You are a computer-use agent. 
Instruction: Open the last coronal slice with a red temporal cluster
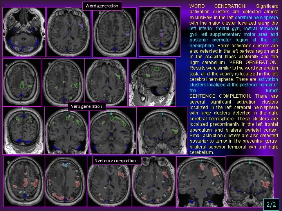pos(250,181)
